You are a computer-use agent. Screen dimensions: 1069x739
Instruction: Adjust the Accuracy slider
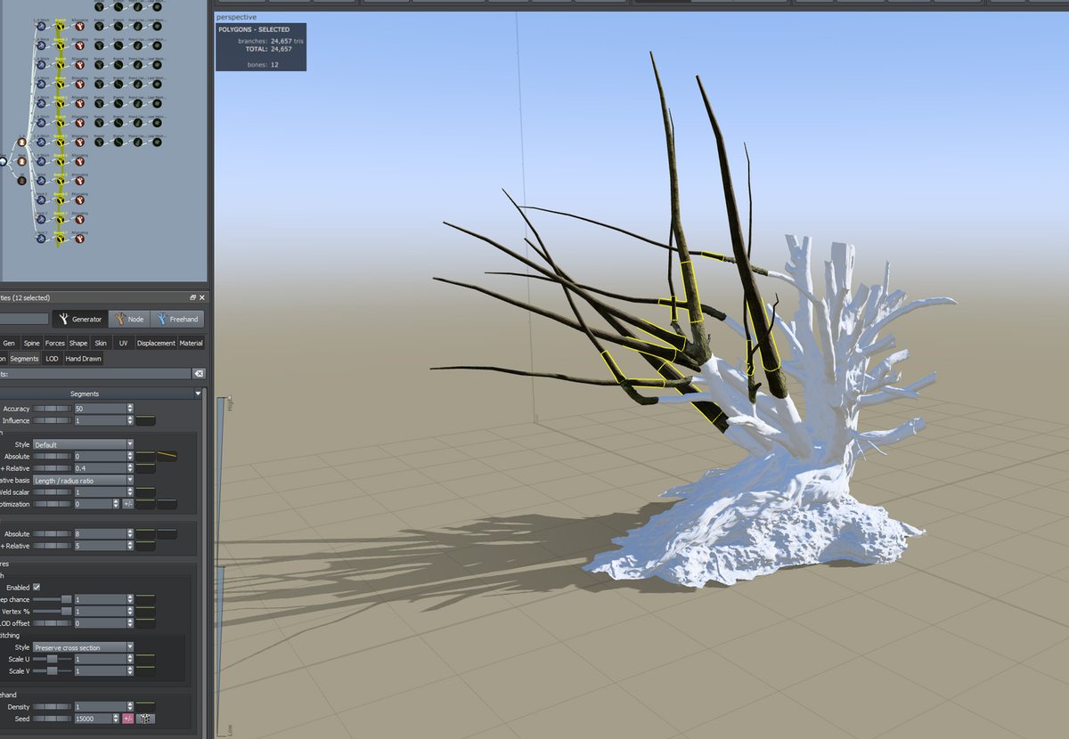coord(53,409)
